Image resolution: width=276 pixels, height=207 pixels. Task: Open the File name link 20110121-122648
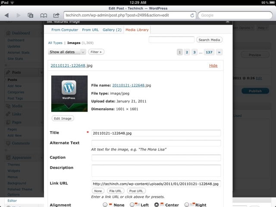(x=129, y=85)
